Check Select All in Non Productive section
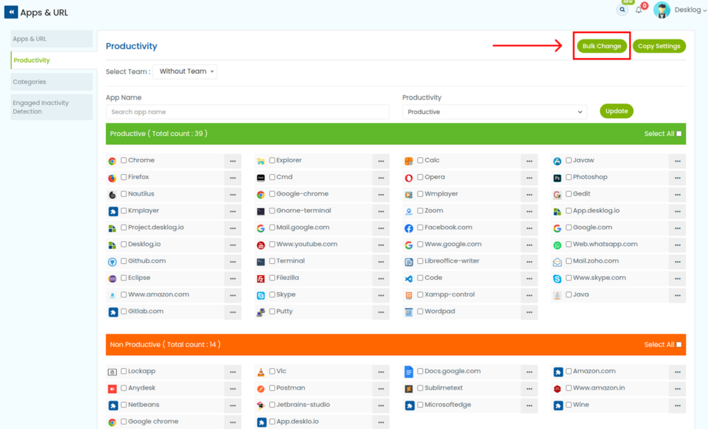 click(679, 345)
